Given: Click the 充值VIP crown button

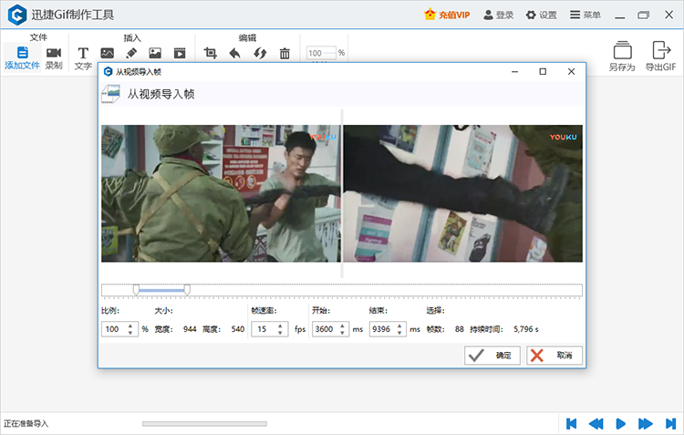Looking at the screenshot, I should [447, 15].
